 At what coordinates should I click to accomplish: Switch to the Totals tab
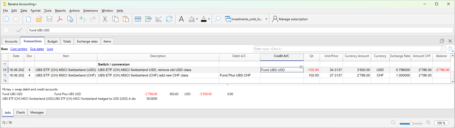[67, 41]
